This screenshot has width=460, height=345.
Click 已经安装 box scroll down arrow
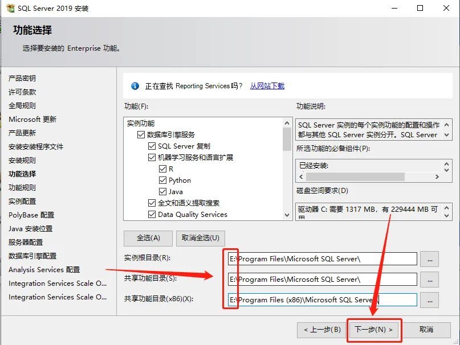(x=446, y=170)
